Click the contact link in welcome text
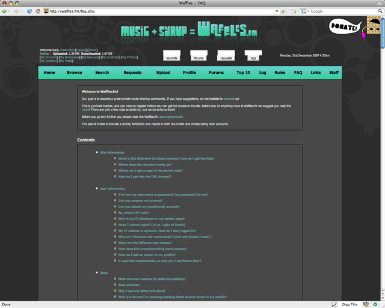This screenshot has width=385, height=308. (229, 99)
